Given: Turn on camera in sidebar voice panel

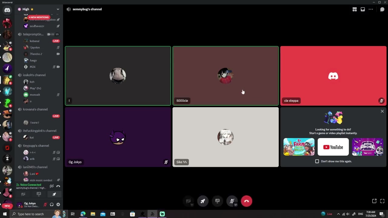Looking at the screenshot, I should tap(23, 194).
